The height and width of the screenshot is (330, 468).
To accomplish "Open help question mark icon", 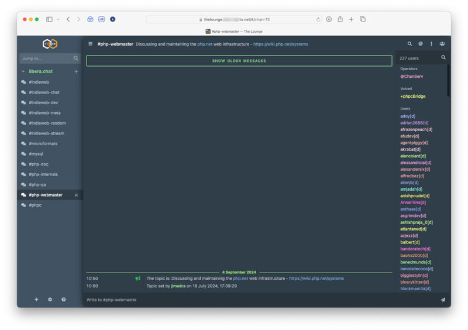I will click(x=64, y=300).
